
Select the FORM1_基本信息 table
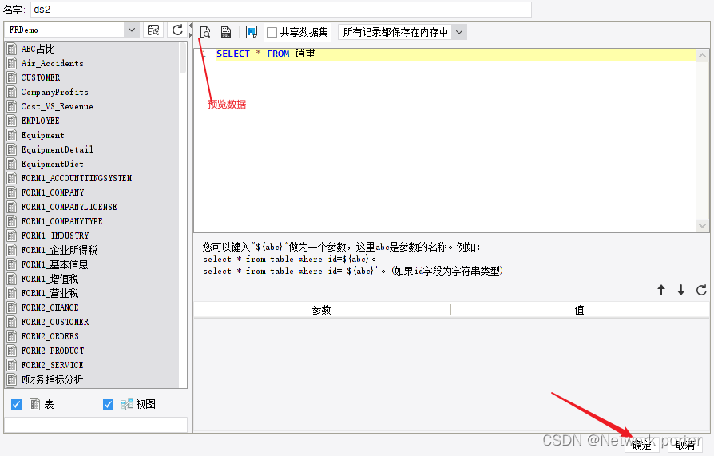coord(54,264)
